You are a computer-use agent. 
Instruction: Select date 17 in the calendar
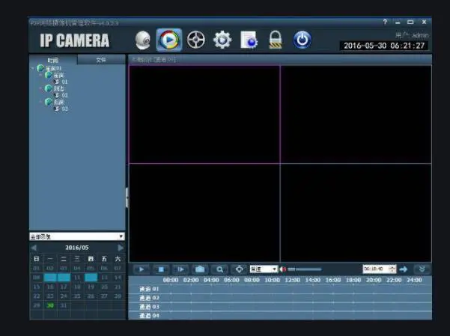64,287
